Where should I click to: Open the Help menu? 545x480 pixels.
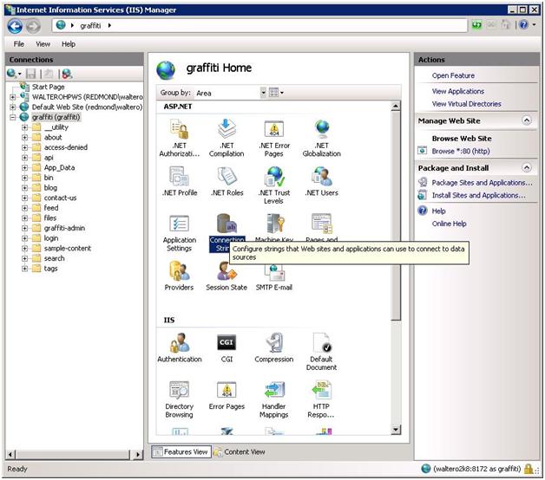coord(69,44)
